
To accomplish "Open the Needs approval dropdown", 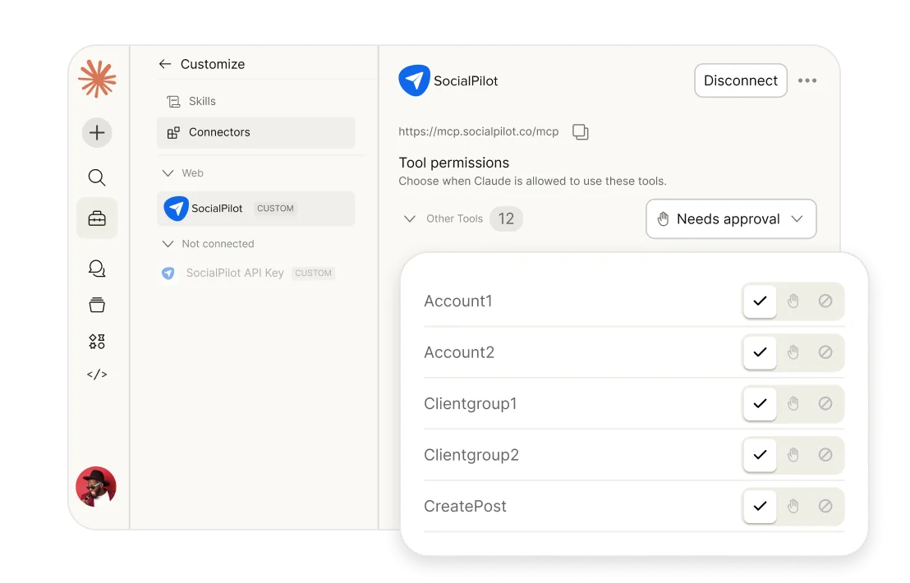I will point(731,218).
